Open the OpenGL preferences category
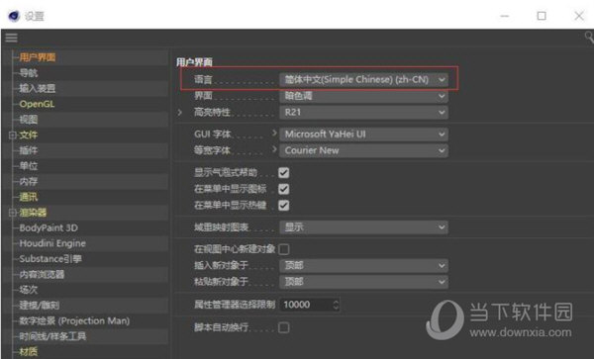 coord(37,104)
